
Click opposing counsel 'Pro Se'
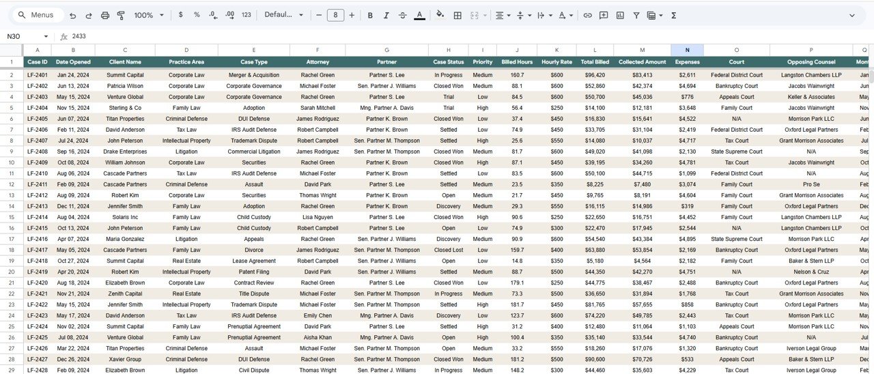click(810, 184)
